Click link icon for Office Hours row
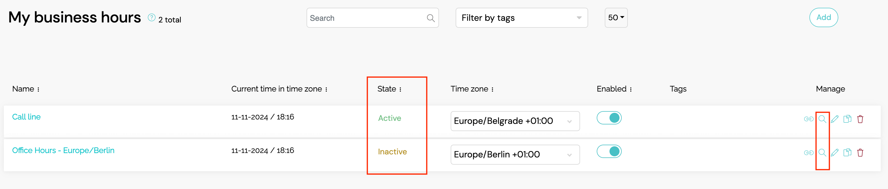 point(808,152)
